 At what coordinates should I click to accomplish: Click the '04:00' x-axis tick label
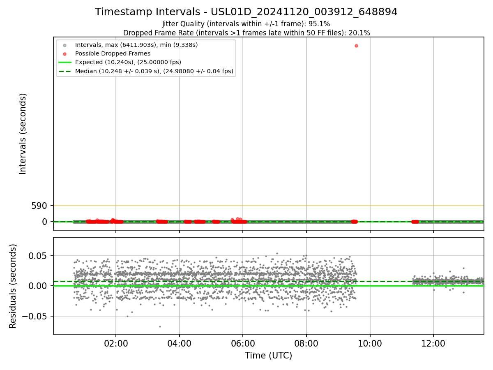point(180,343)
